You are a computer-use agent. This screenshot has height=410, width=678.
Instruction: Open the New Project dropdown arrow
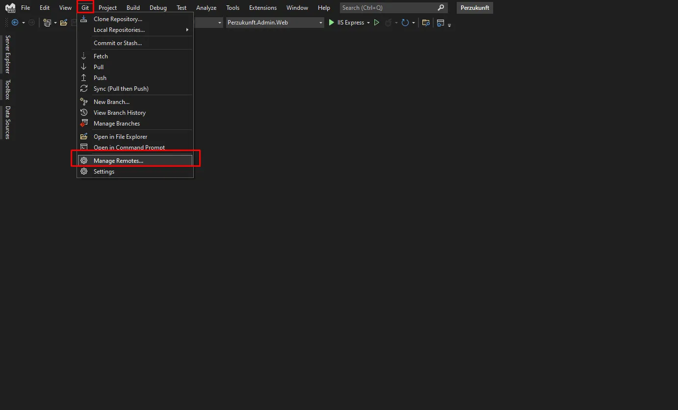(x=55, y=23)
